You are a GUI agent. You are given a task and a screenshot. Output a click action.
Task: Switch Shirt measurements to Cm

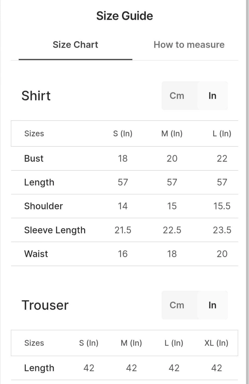point(177,96)
